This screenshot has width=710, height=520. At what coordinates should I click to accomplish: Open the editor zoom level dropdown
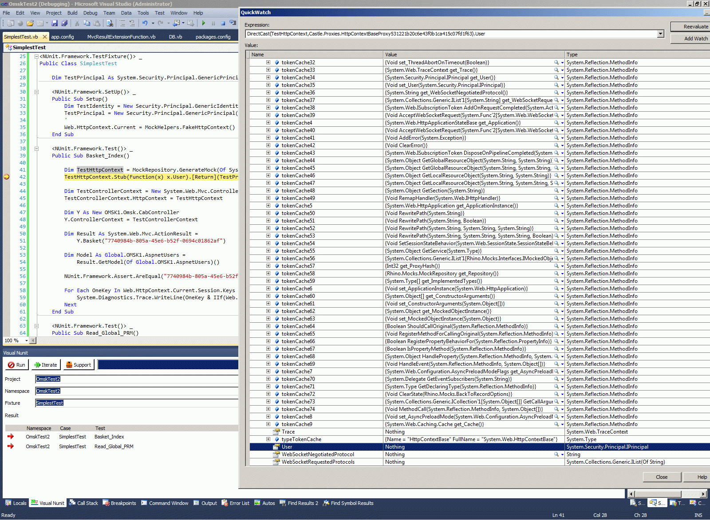click(27, 340)
